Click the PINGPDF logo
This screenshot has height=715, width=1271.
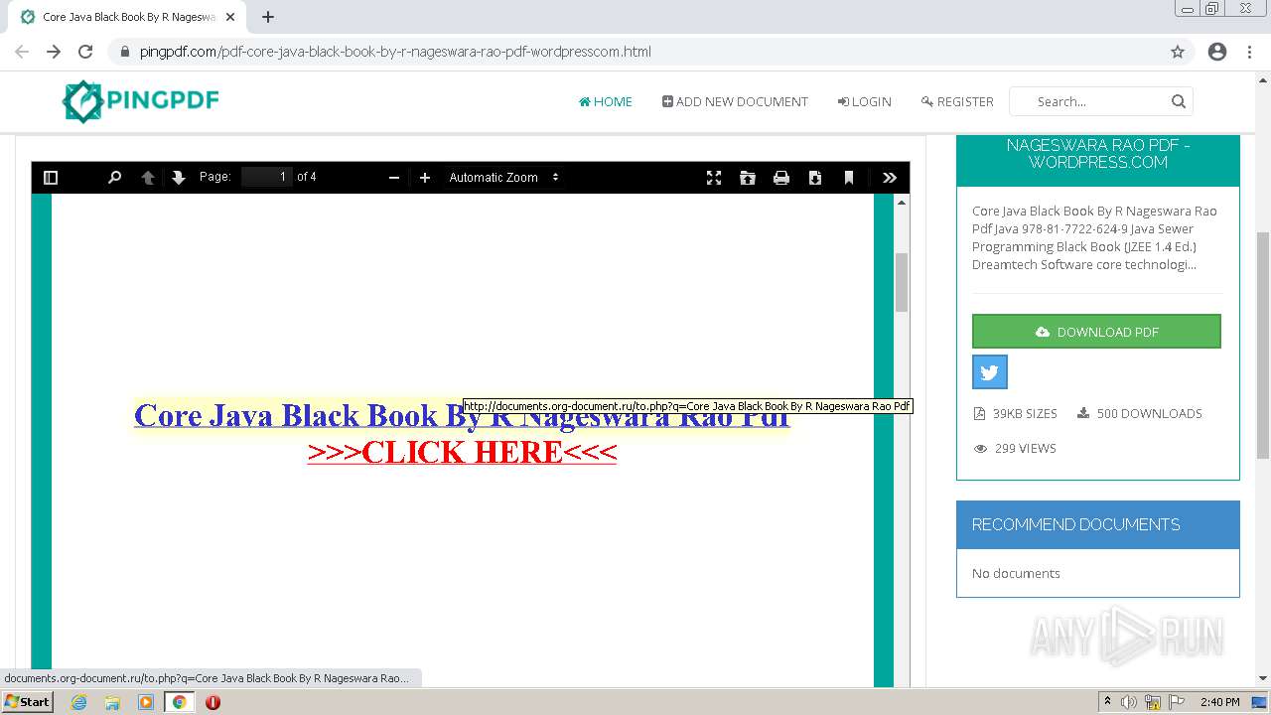coord(140,101)
